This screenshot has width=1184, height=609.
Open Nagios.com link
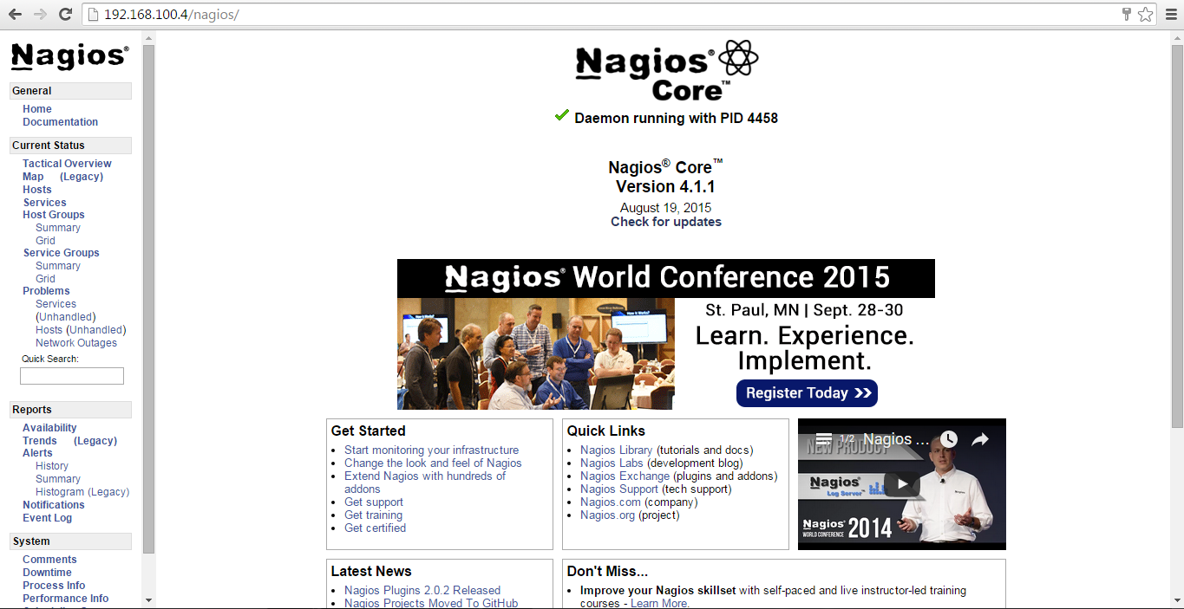[x=611, y=502]
